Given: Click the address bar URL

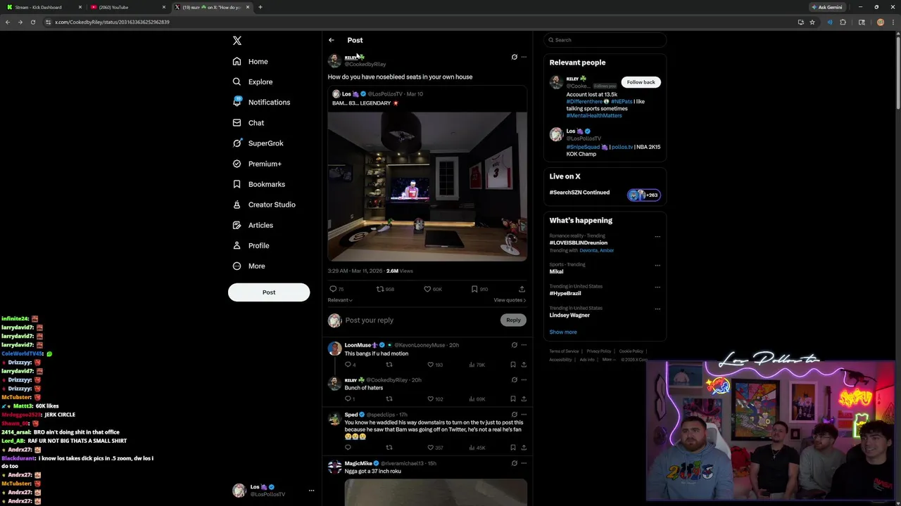Looking at the screenshot, I should (x=112, y=22).
